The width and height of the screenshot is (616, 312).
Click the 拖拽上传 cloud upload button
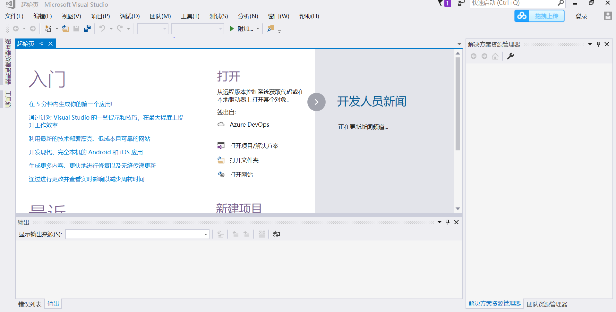540,16
